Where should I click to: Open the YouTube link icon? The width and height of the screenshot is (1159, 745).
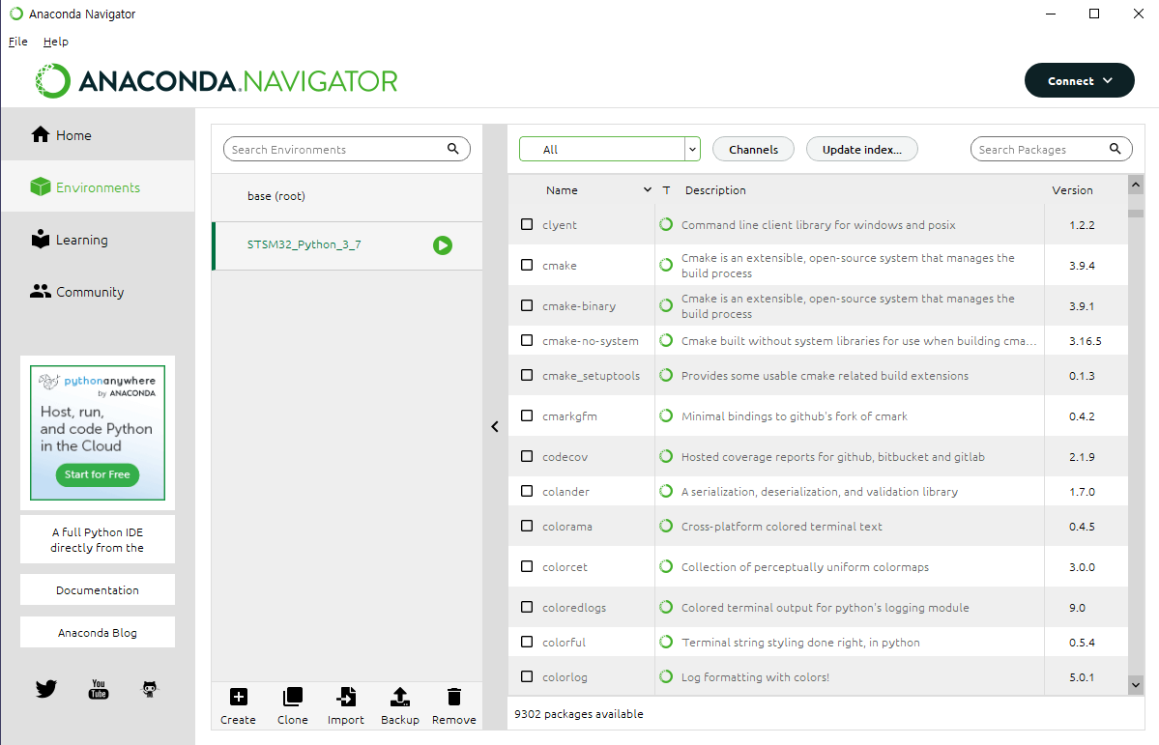coord(99,689)
